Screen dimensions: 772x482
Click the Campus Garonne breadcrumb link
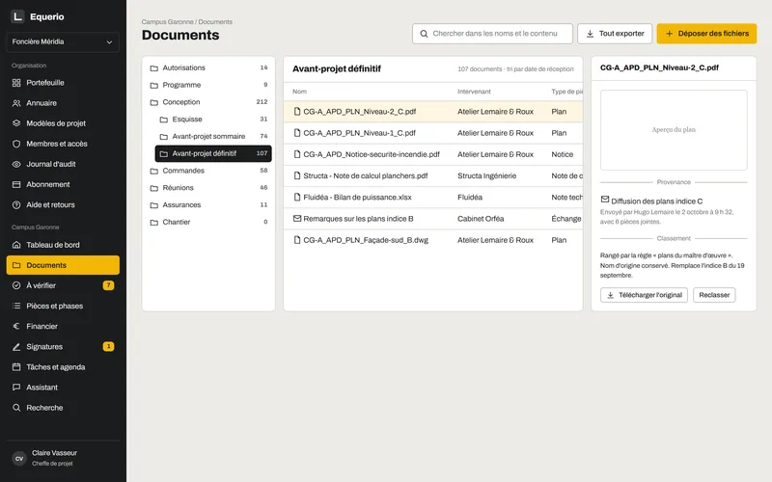pos(167,21)
